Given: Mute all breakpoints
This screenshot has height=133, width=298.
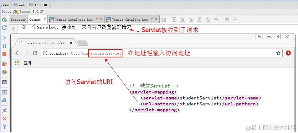Looking at the screenshot, I should click(x=4, y=72).
